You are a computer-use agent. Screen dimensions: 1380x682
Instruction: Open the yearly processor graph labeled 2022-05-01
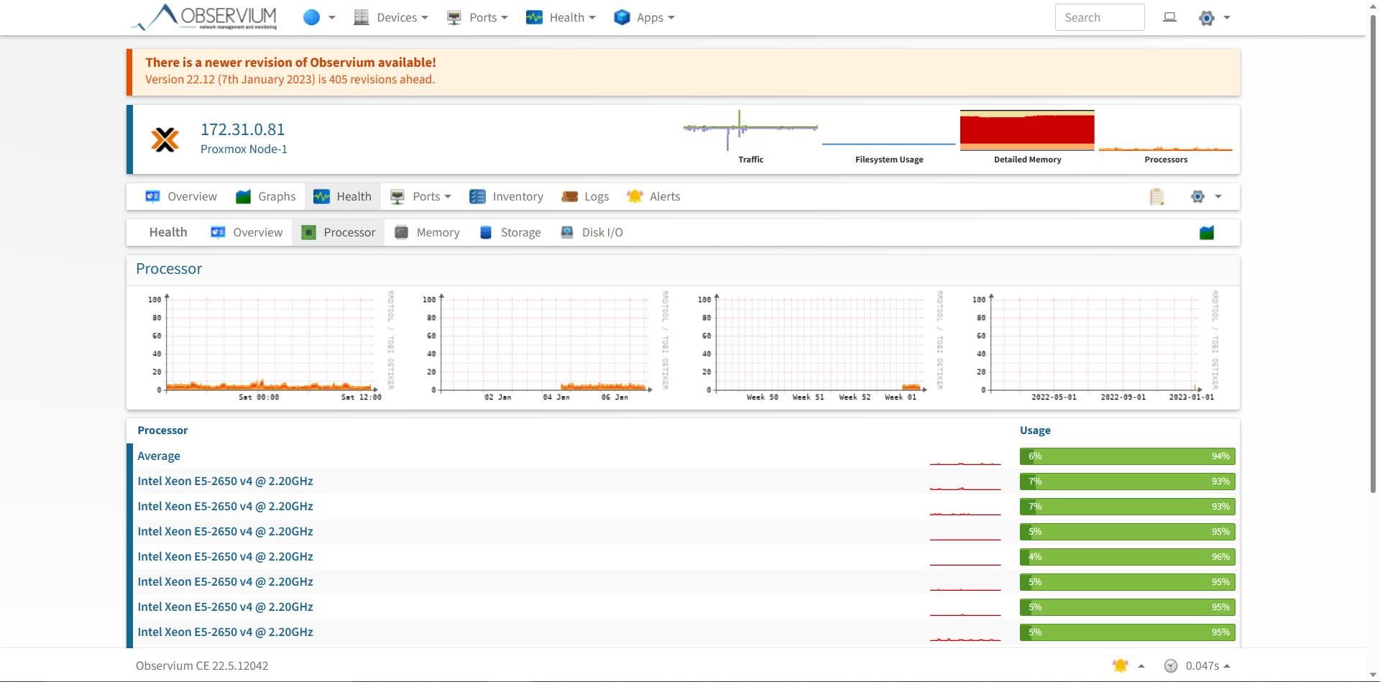click(1096, 346)
